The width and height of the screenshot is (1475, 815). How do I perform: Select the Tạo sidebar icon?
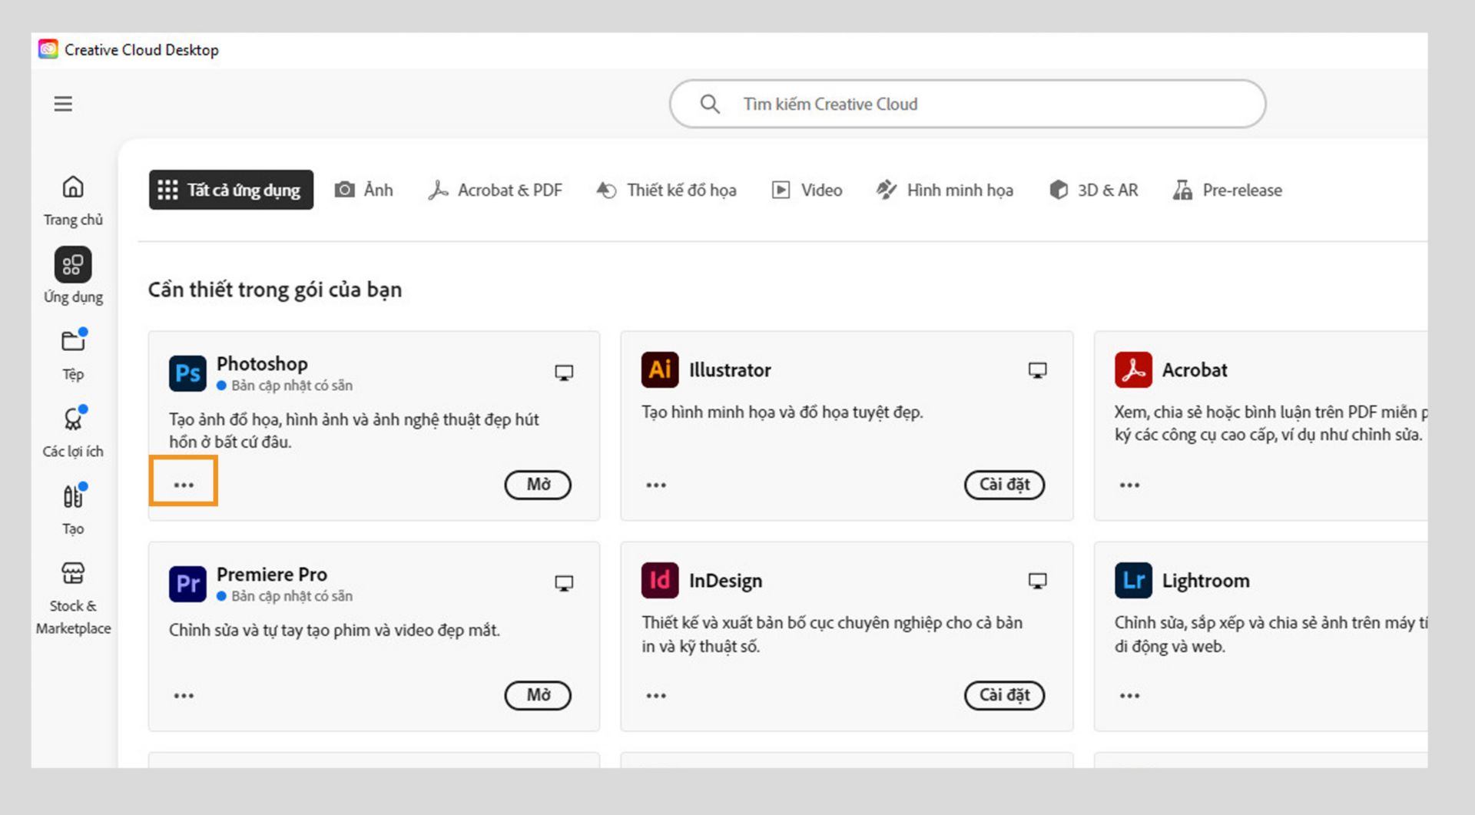[73, 496]
